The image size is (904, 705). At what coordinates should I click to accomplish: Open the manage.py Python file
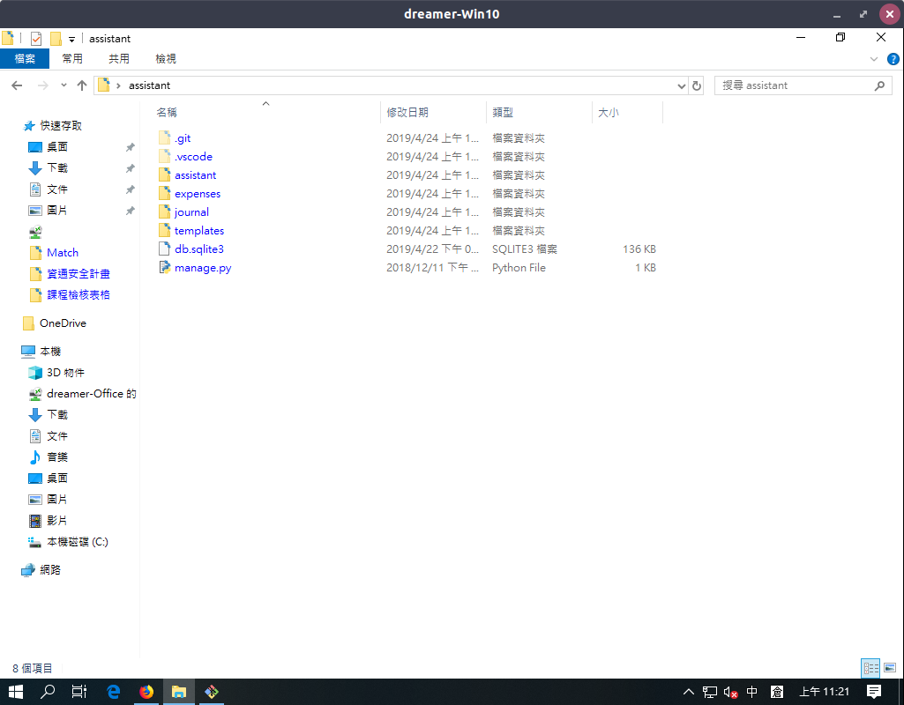coord(202,268)
